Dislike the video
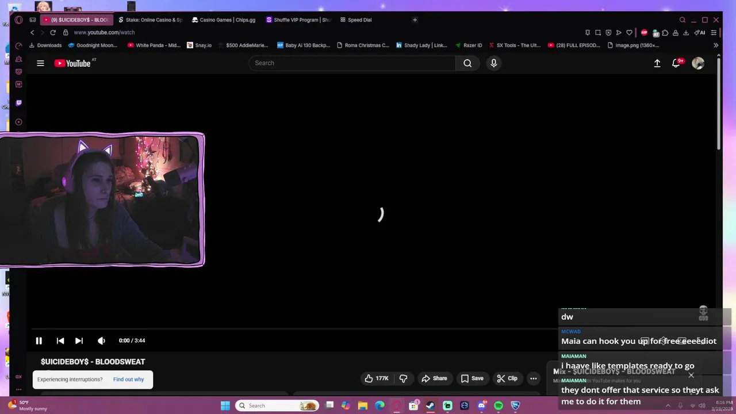Viewport: 736px width, 414px height. click(403, 378)
